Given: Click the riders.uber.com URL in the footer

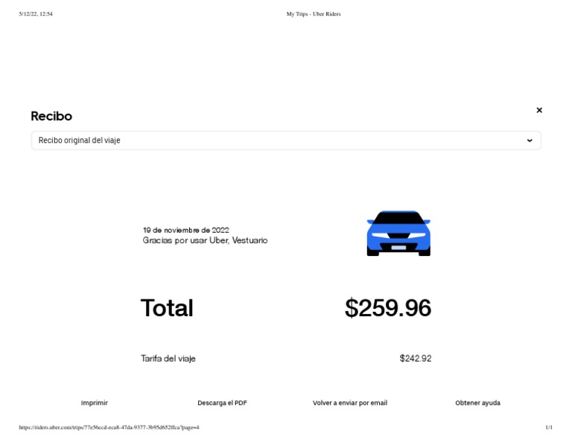Looking at the screenshot, I should (x=109, y=427).
